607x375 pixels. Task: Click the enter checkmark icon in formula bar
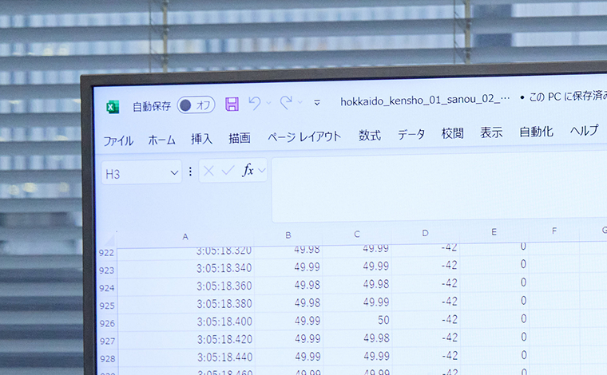[x=228, y=171]
